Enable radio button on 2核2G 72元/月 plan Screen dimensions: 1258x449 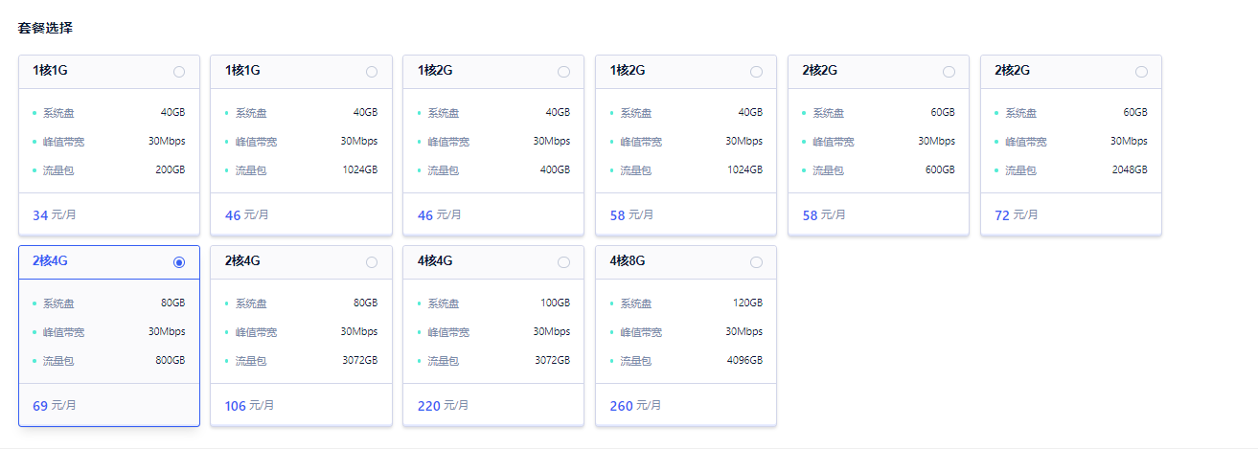[1141, 72]
